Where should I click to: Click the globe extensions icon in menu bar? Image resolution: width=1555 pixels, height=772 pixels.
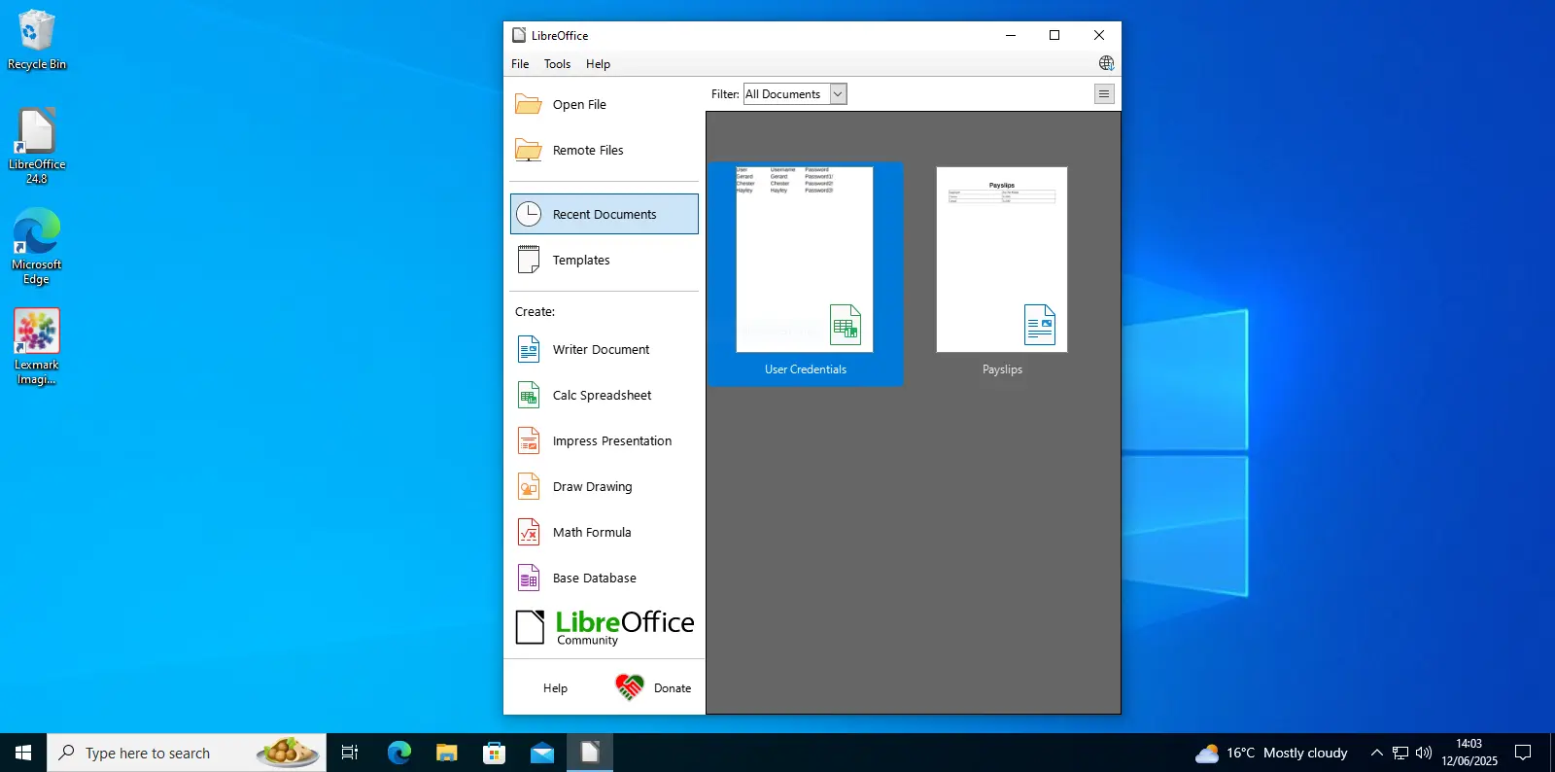1106,63
